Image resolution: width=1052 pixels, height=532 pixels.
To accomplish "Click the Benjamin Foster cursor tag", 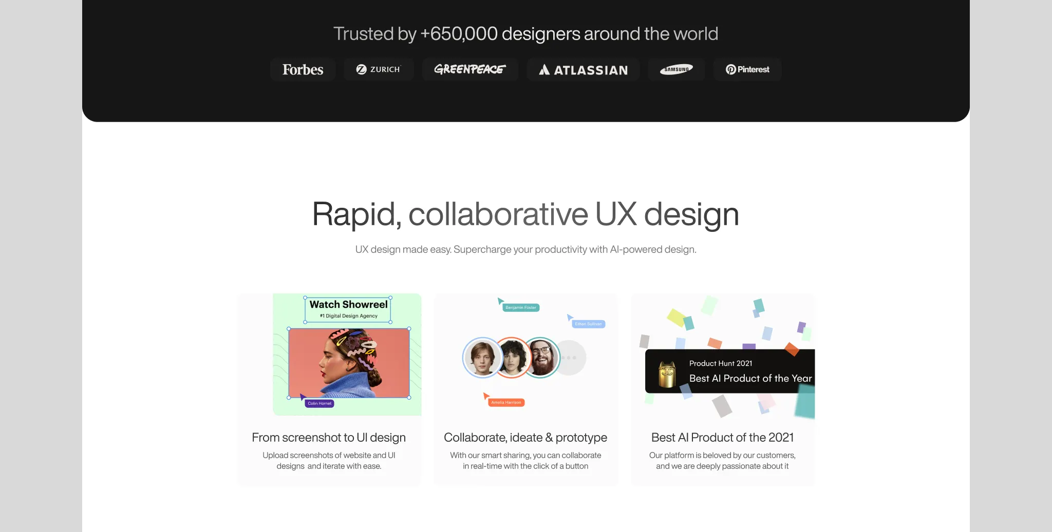I will coord(520,307).
